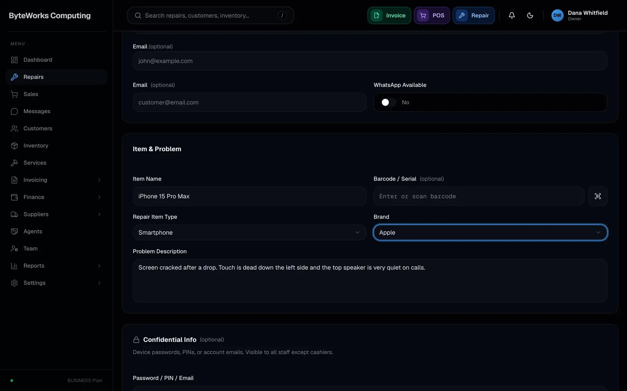Screen dimensions: 627x391
Task: Click the Repairs wrench icon in sidebar
Action: coord(15,77)
